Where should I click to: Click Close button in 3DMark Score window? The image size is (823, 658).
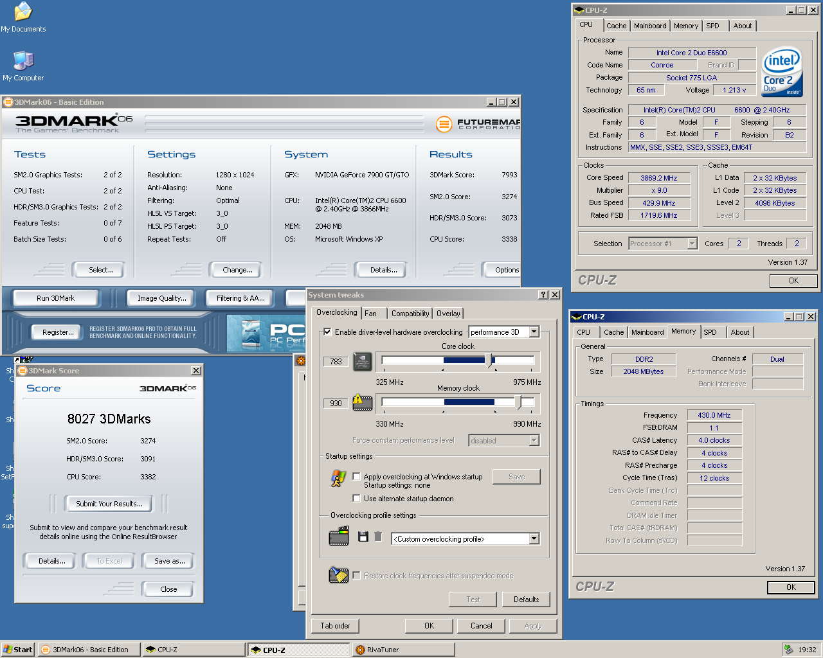click(168, 589)
